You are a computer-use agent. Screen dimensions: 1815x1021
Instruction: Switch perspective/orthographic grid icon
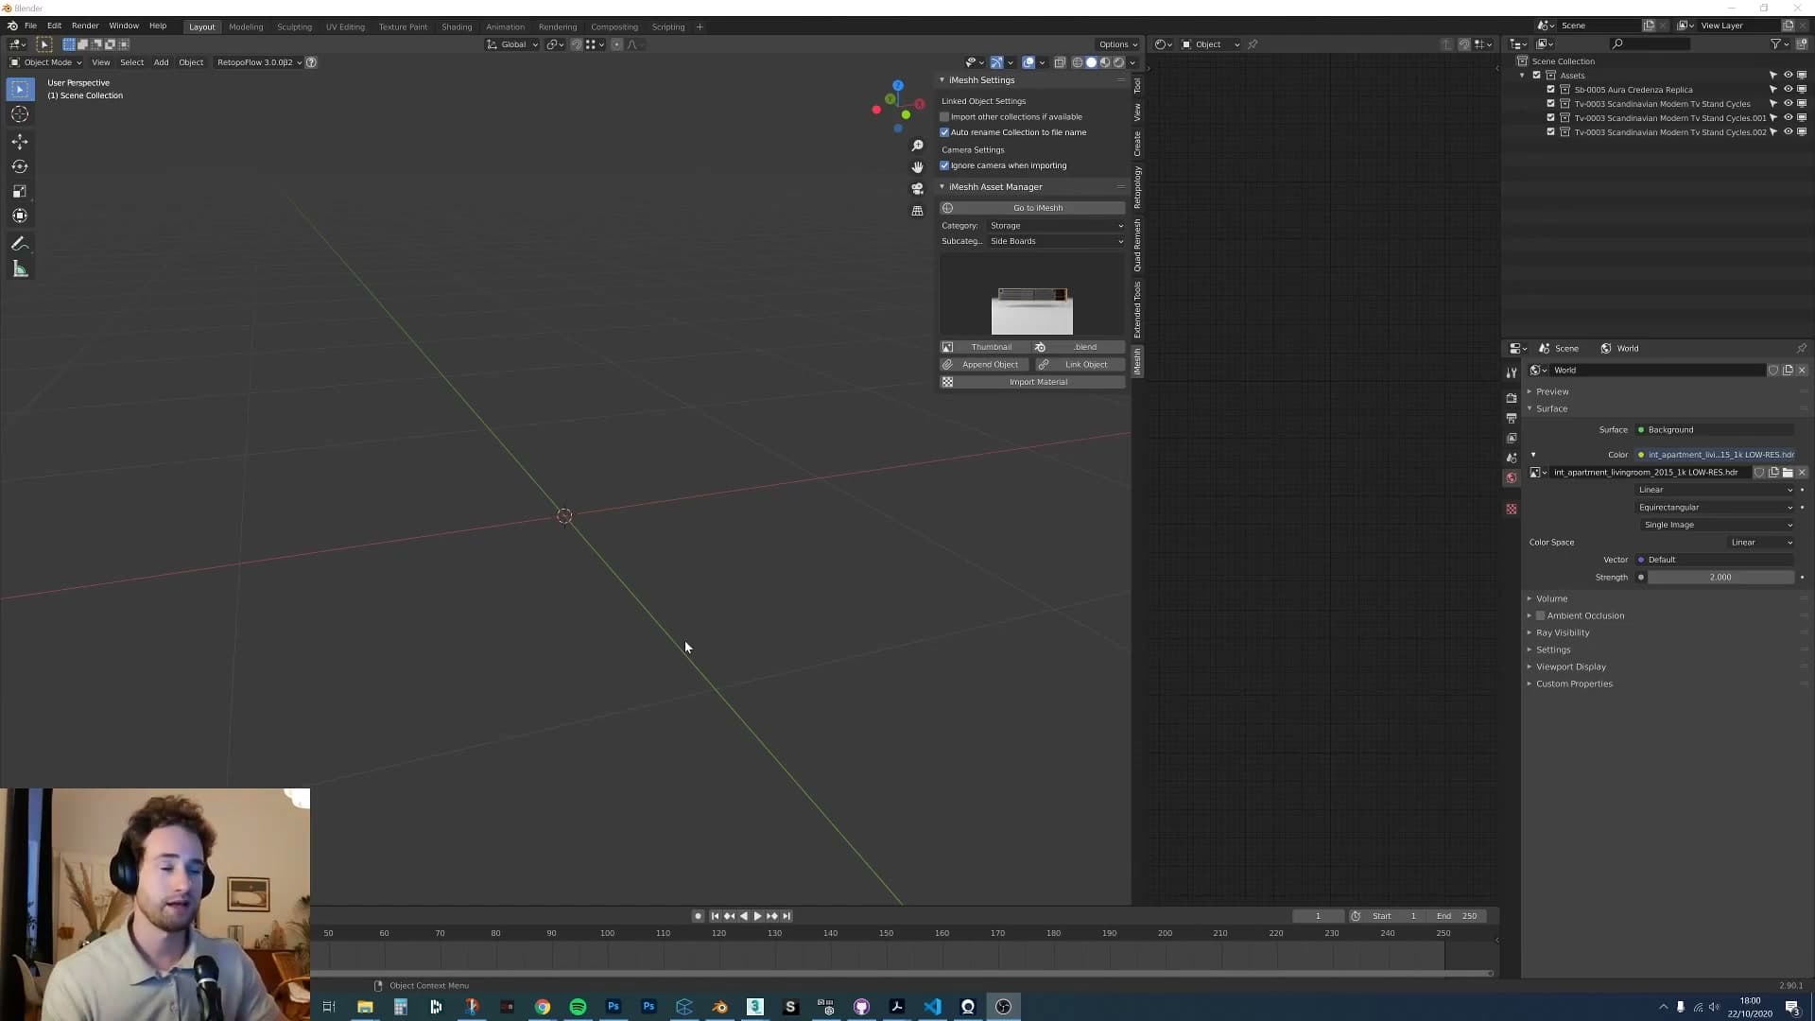click(x=917, y=211)
